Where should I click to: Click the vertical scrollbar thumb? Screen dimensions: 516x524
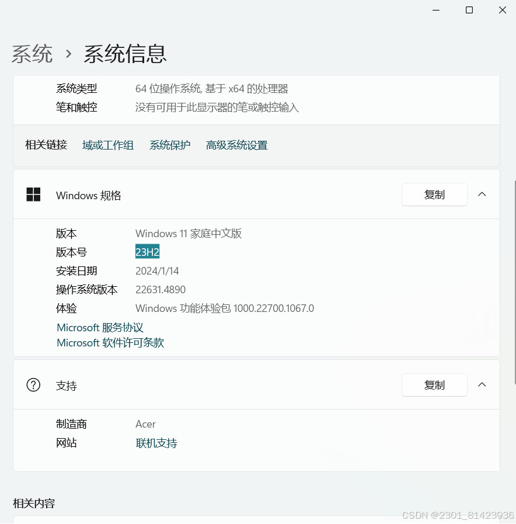point(515,282)
